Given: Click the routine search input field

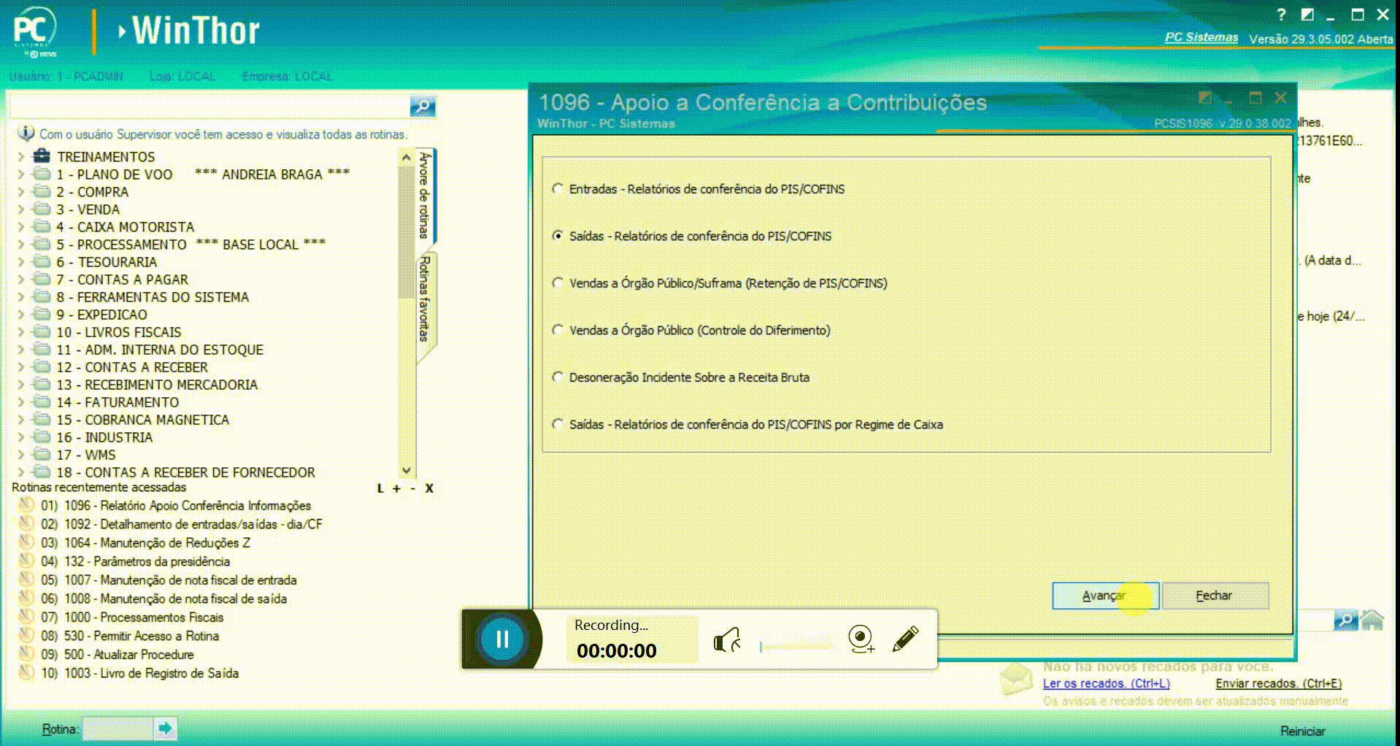Looking at the screenshot, I should click(x=209, y=107).
